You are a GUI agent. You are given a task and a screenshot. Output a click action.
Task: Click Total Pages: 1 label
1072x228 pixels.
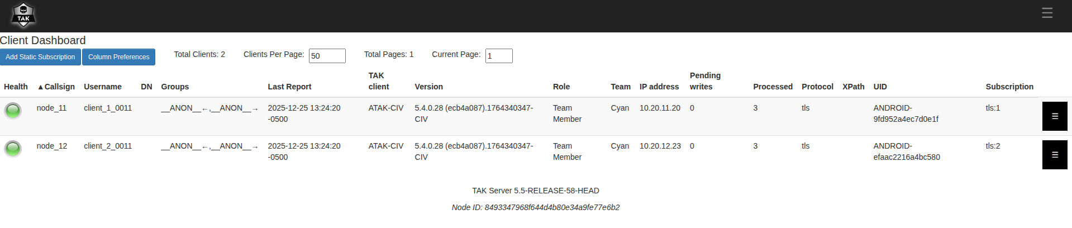(389, 54)
